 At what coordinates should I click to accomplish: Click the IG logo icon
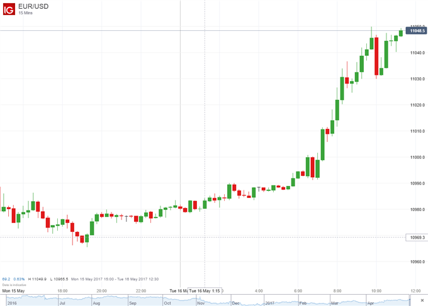pyautogui.click(x=9, y=9)
